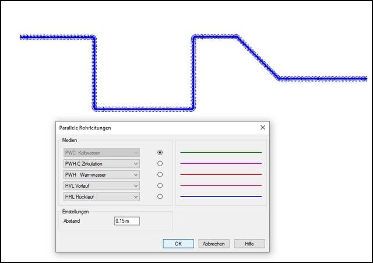The image size is (373, 263).
Task: Open the PWH Warmwasser dropdown
Action: pyautogui.click(x=101, y=175)
